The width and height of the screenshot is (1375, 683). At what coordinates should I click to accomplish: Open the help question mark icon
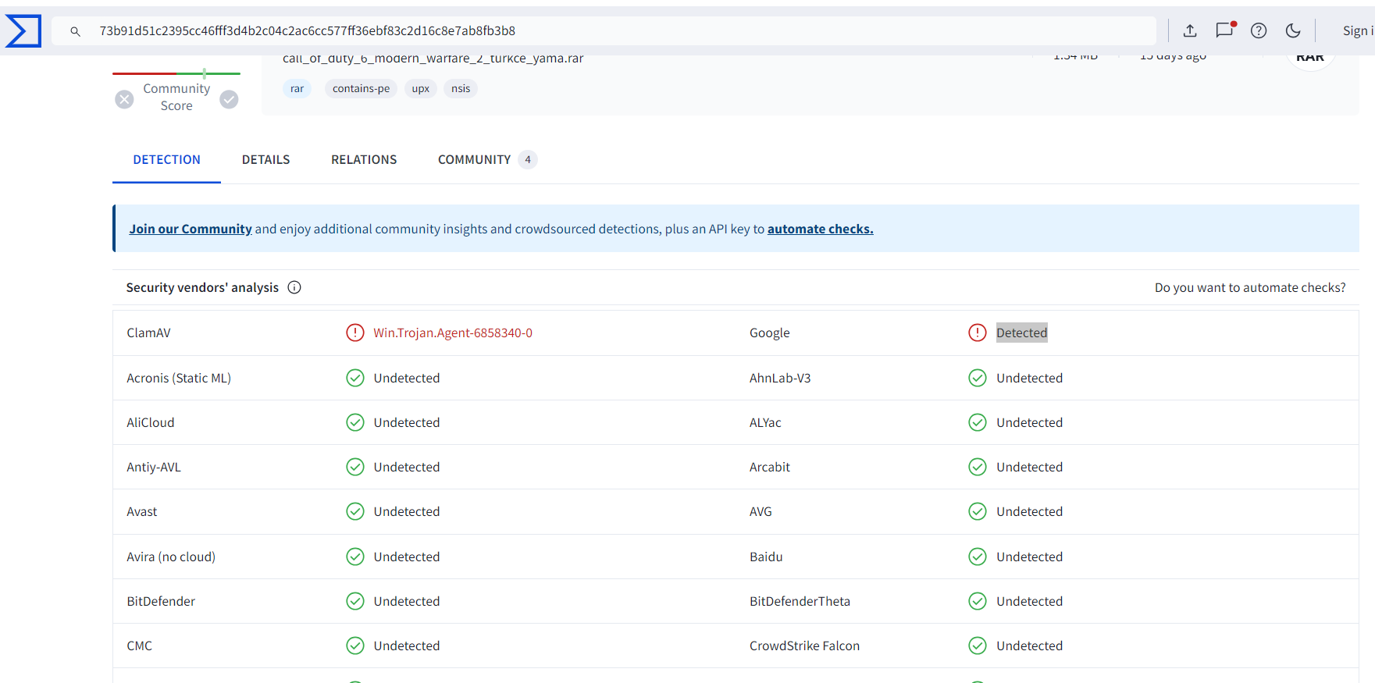pyautogui.click(x=1259, y=30)
